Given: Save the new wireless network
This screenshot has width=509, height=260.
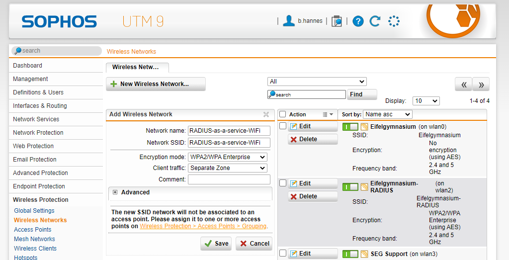Looking at the screenshot, I should [216, 244].
